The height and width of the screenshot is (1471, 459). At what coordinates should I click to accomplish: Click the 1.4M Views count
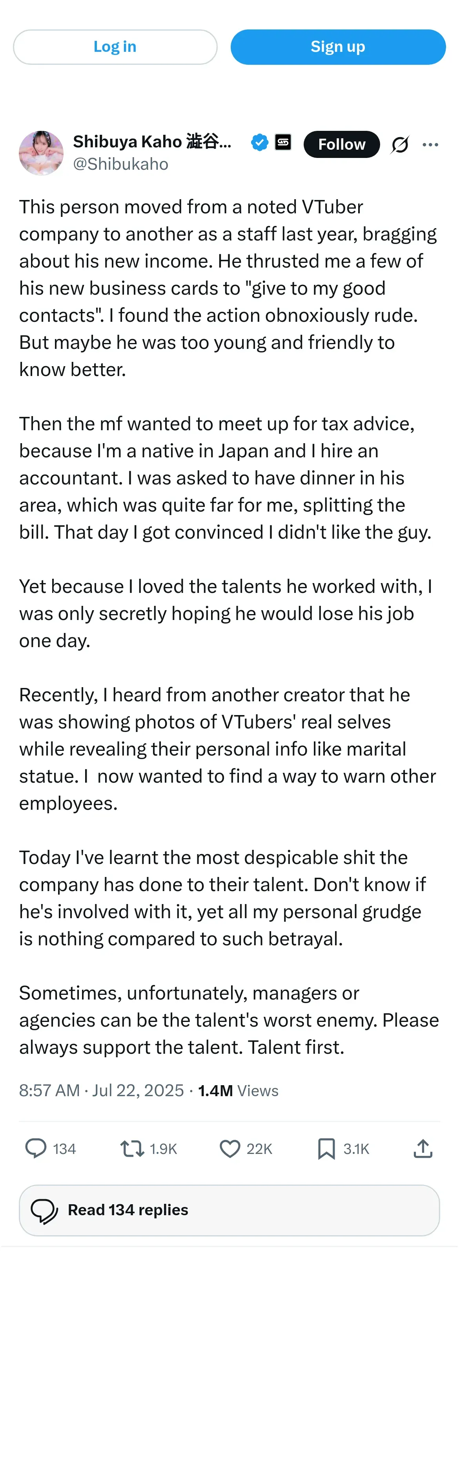[239, 1090]
